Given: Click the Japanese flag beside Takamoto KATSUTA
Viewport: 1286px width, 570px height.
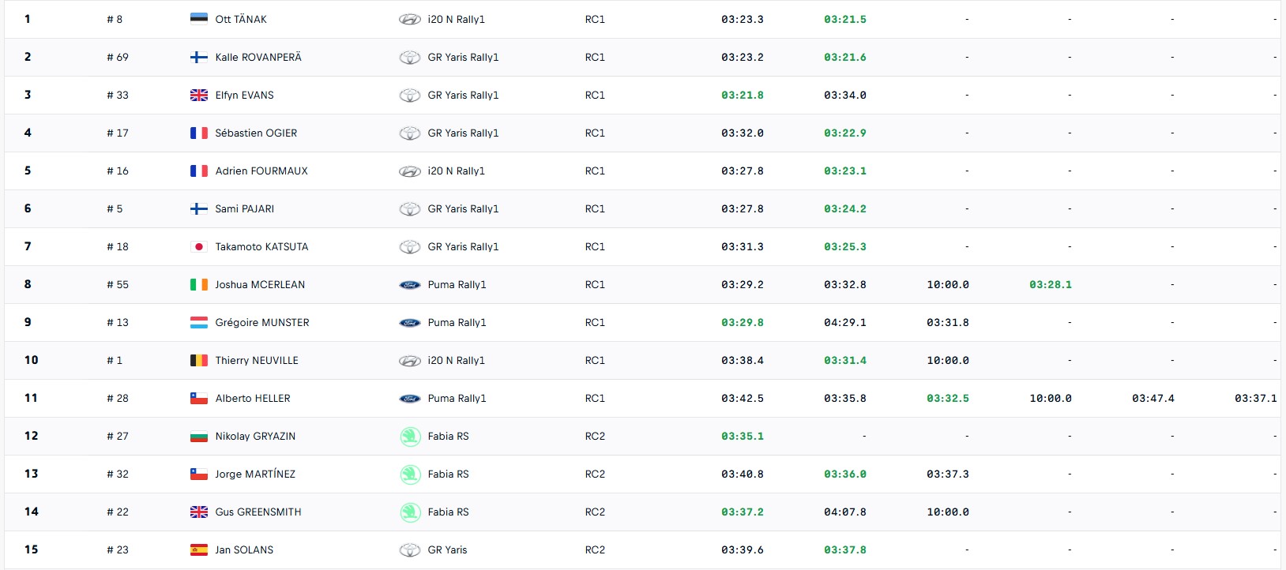Looking at the screenshot, I should click(199, 246).
